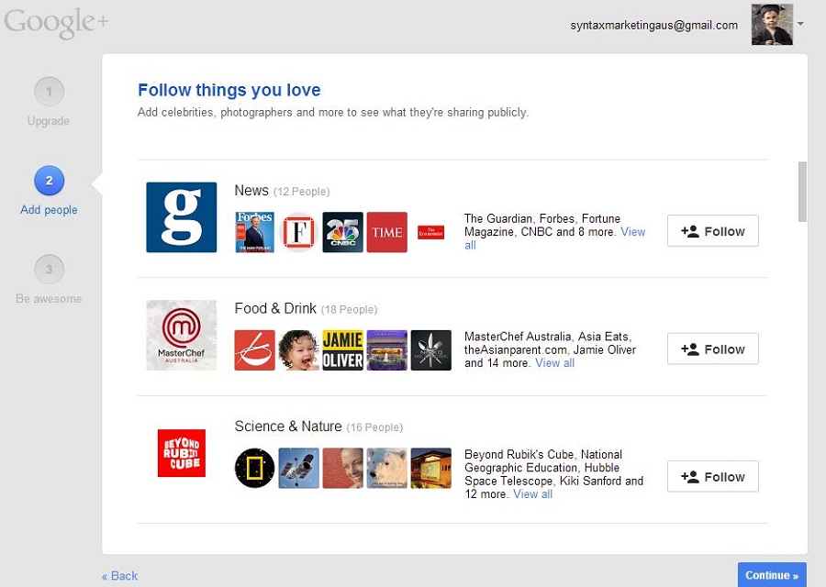Click the polar bear photo icon
The height and width of the screenshot is (587, 826).
387,468
